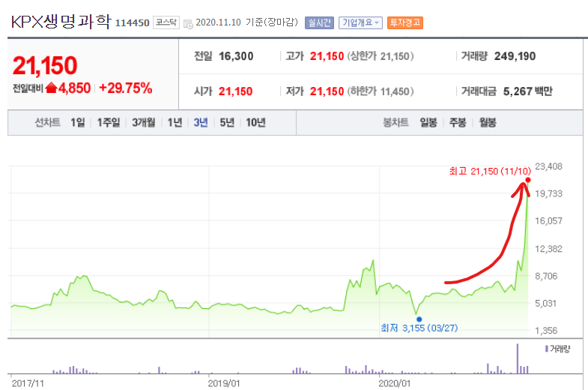The image size is (588, 390).
Task: Click the 실시간 button
Action: [319, 23]
